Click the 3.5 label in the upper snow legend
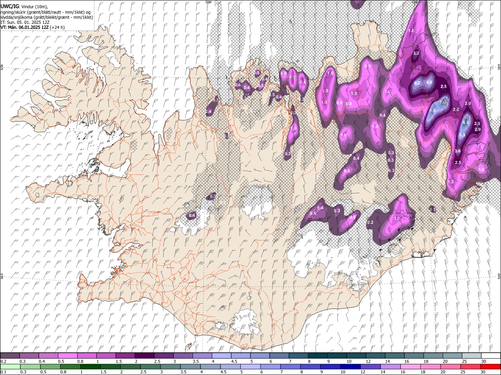 [x=195, y=361]
